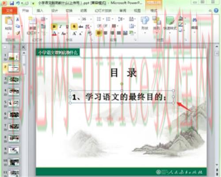Click the Save icon in quick access toolbar
221x177 pixels.
click(12, 3)
